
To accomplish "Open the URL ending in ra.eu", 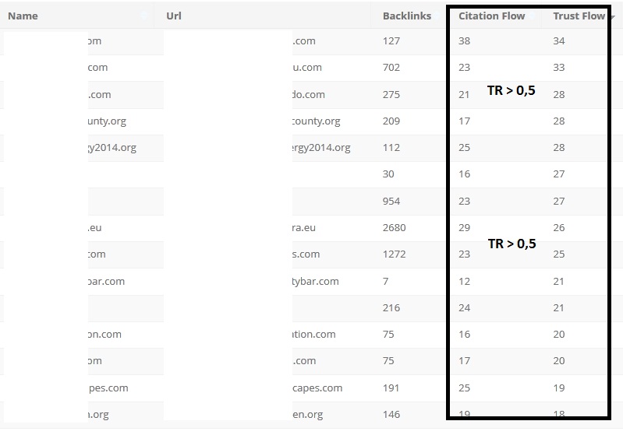I will tap(306, 228).
